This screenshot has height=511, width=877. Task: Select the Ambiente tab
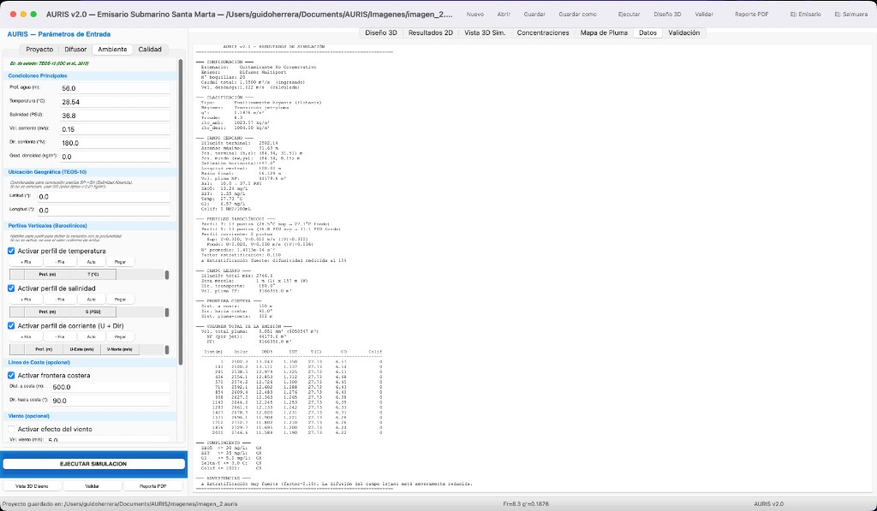(112, 49)
